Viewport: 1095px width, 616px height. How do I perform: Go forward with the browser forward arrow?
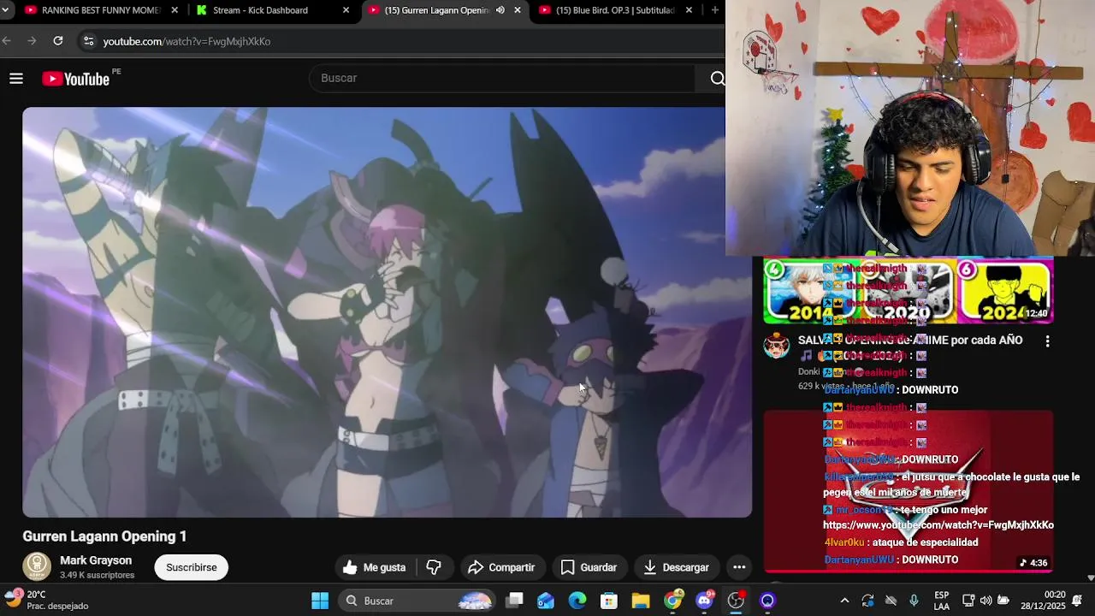tap(32, 41)
